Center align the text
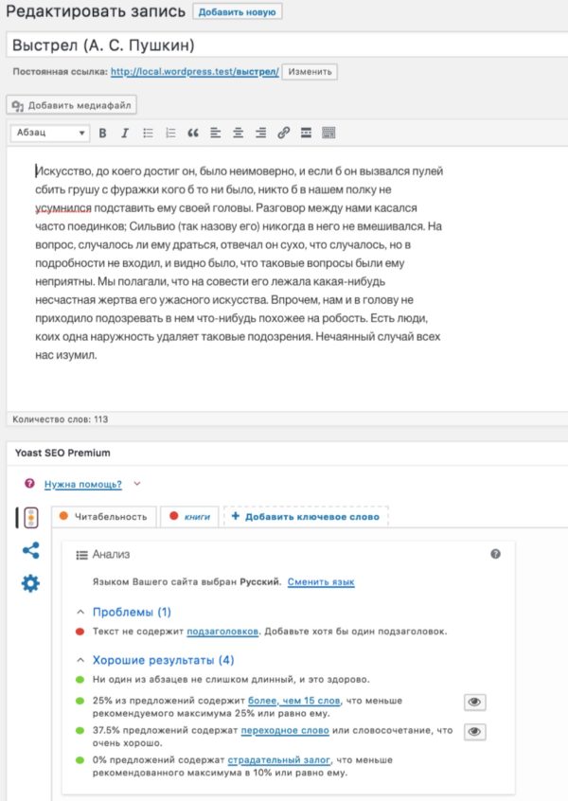 pos(238,133)
